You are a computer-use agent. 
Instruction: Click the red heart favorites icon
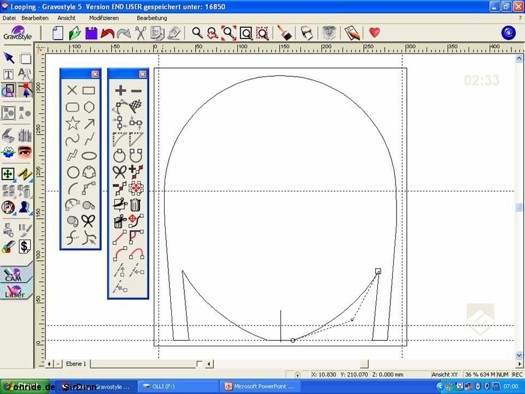374,32
